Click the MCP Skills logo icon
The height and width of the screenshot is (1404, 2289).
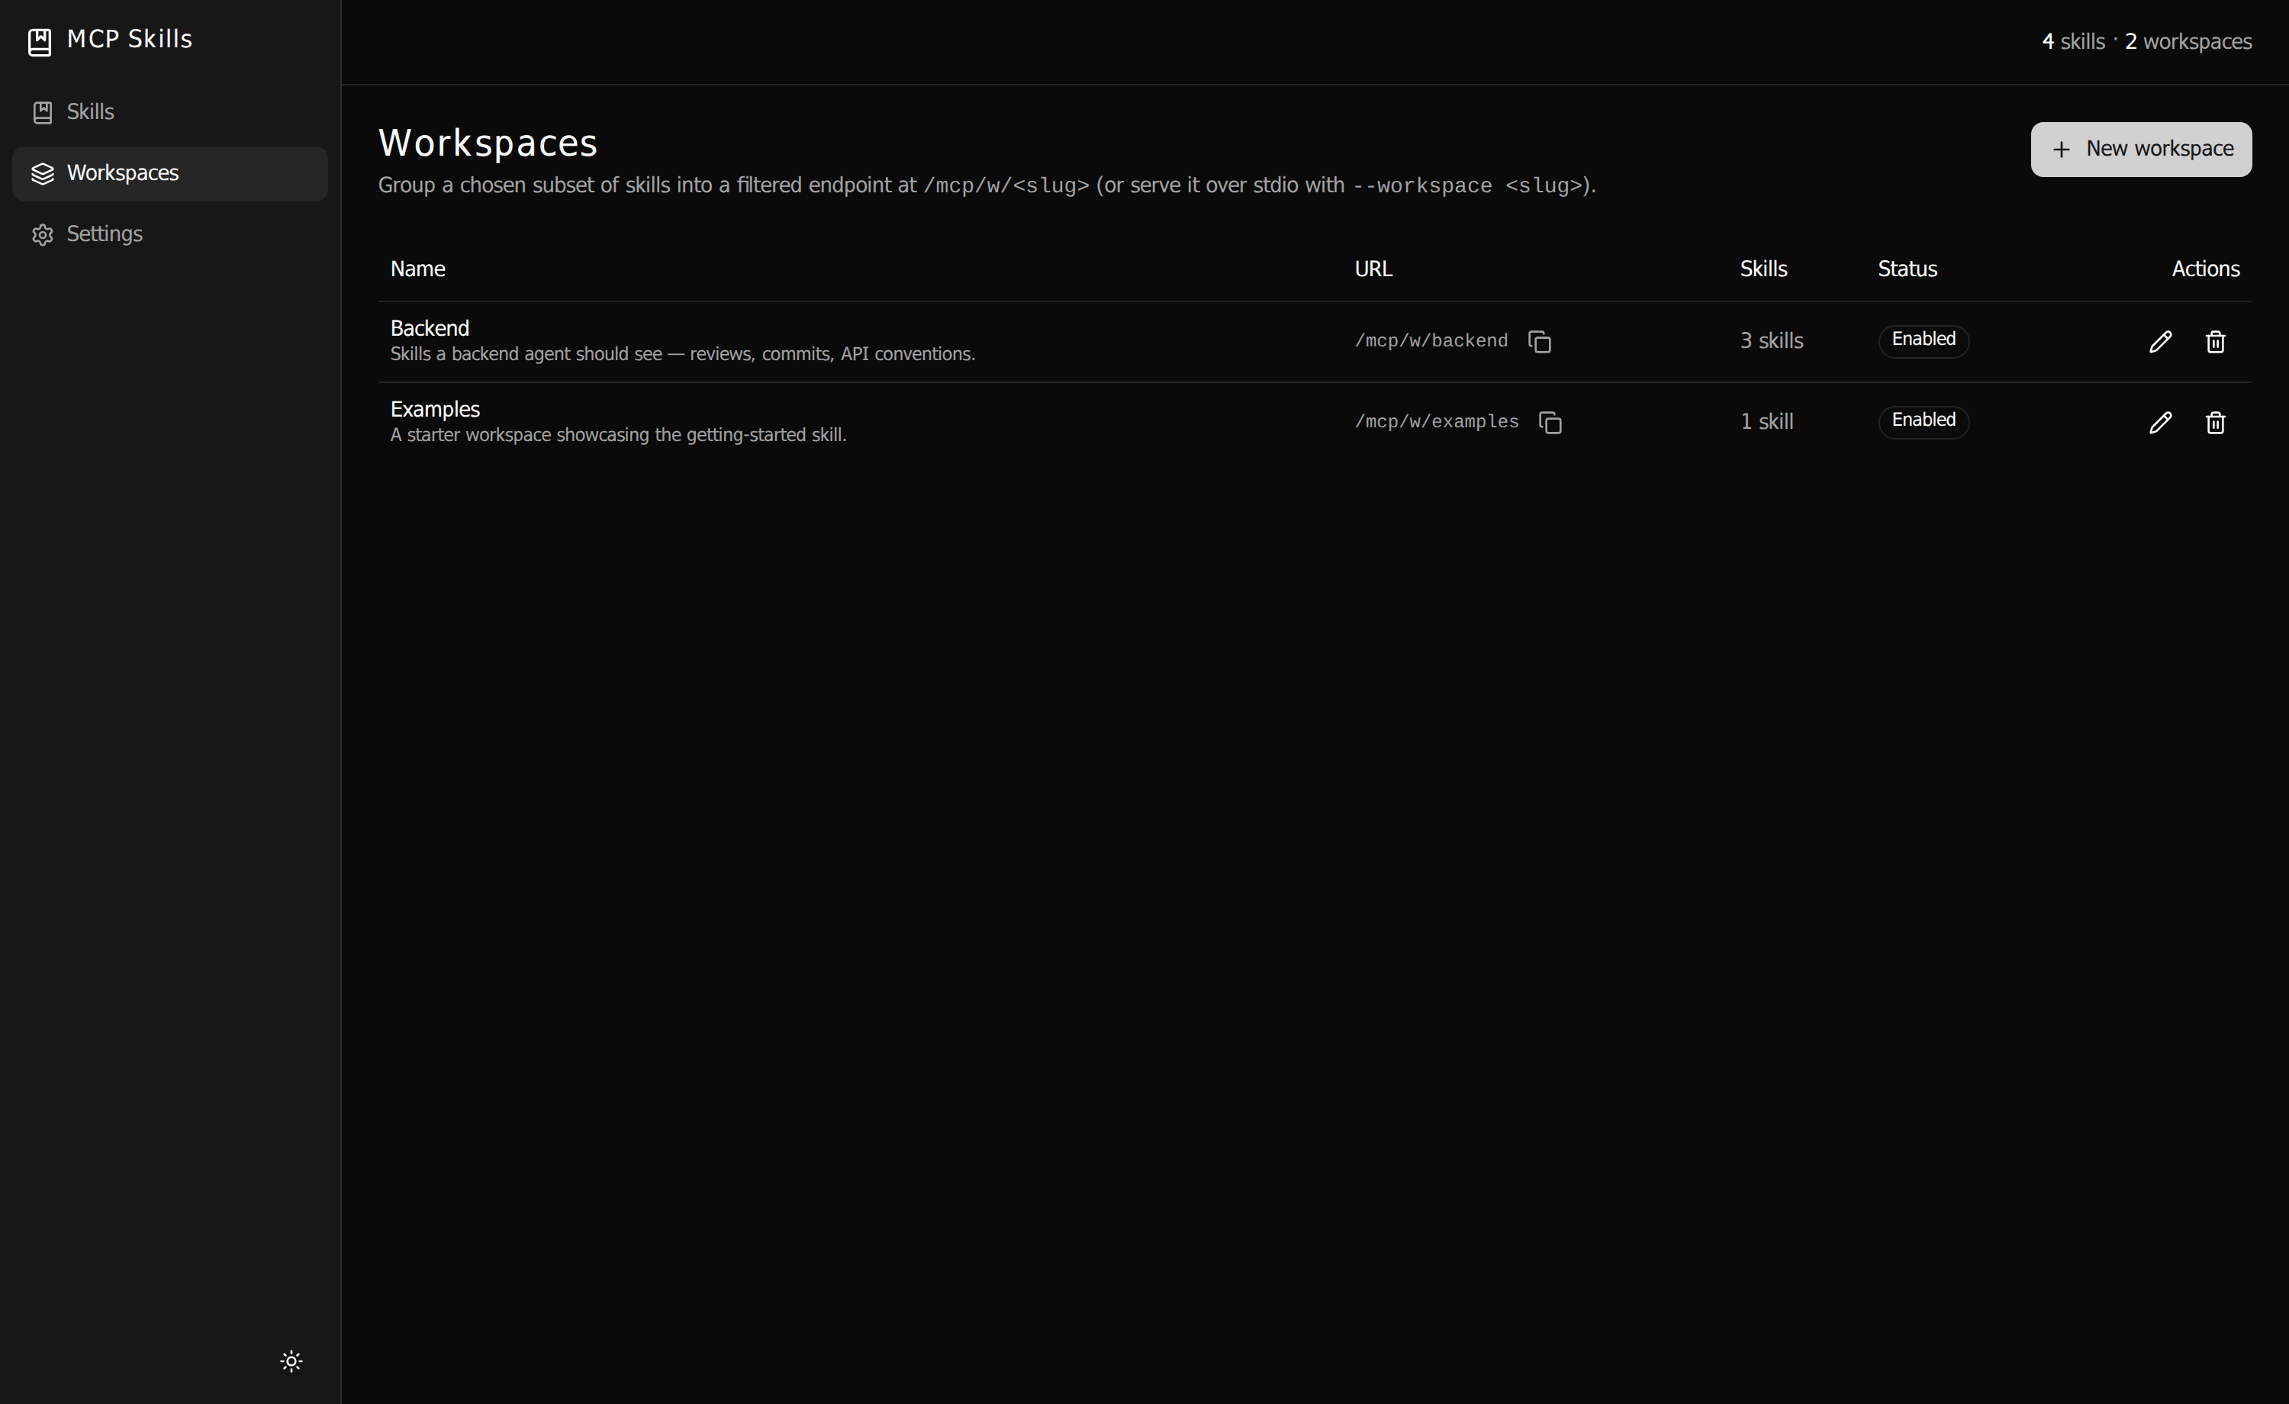coord(40,42)
